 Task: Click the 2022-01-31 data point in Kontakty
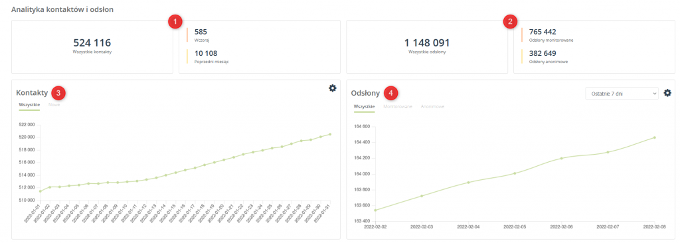330,134
